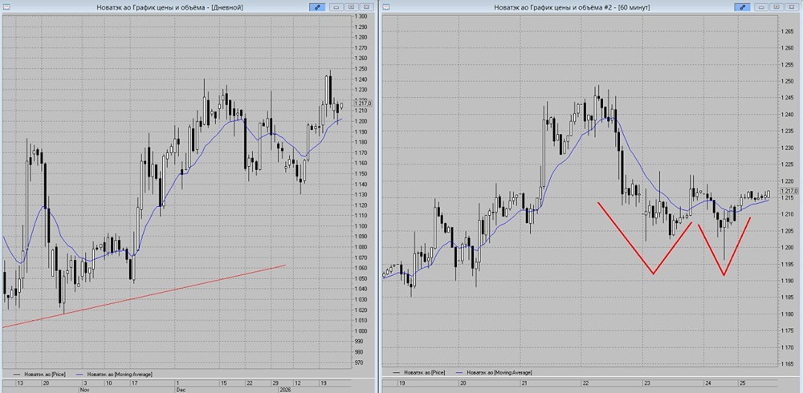803x393 pixels.
Task: Click the current price tag 1 217,0 on the 60-minute chart
Action: (x=789, y=191)
